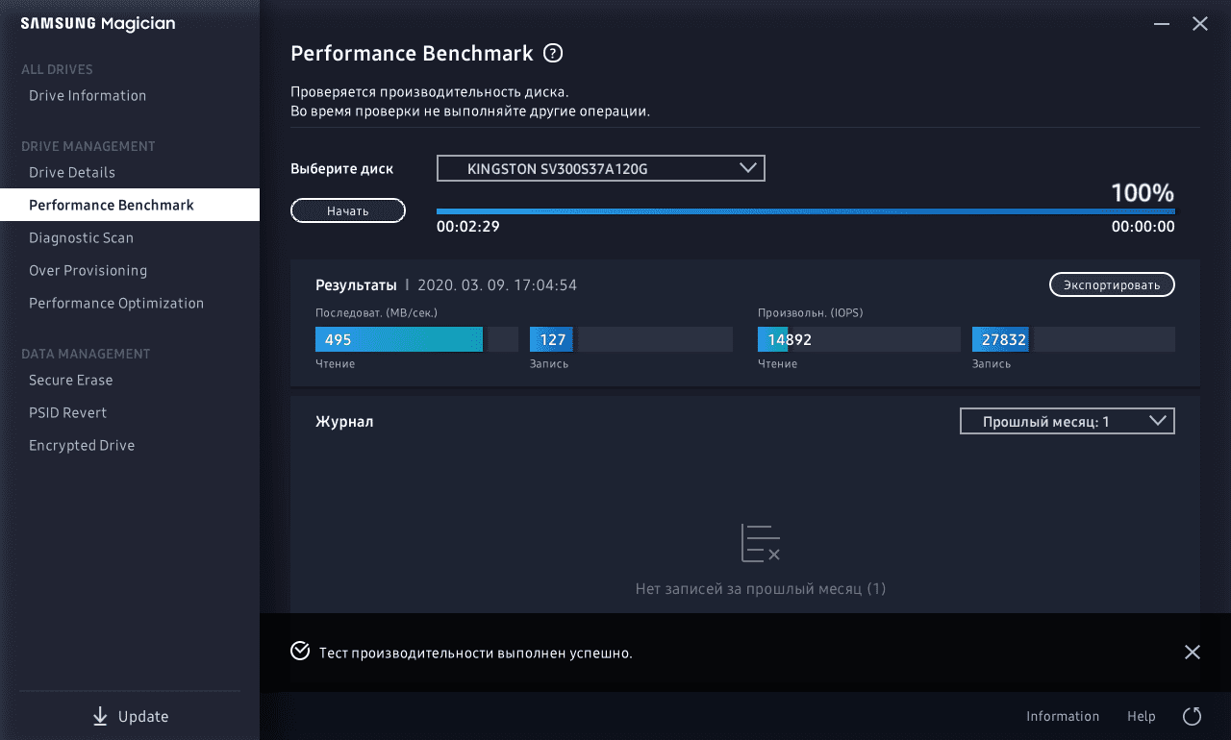This screenshot has width=1231, height=740.
Task: Dismiss the benchmark success notification
Action: coord(1193,653)
